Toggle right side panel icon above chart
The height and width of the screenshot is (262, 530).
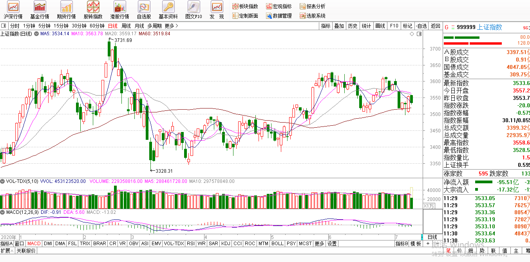pyautogui.click(x=419, y=34)
